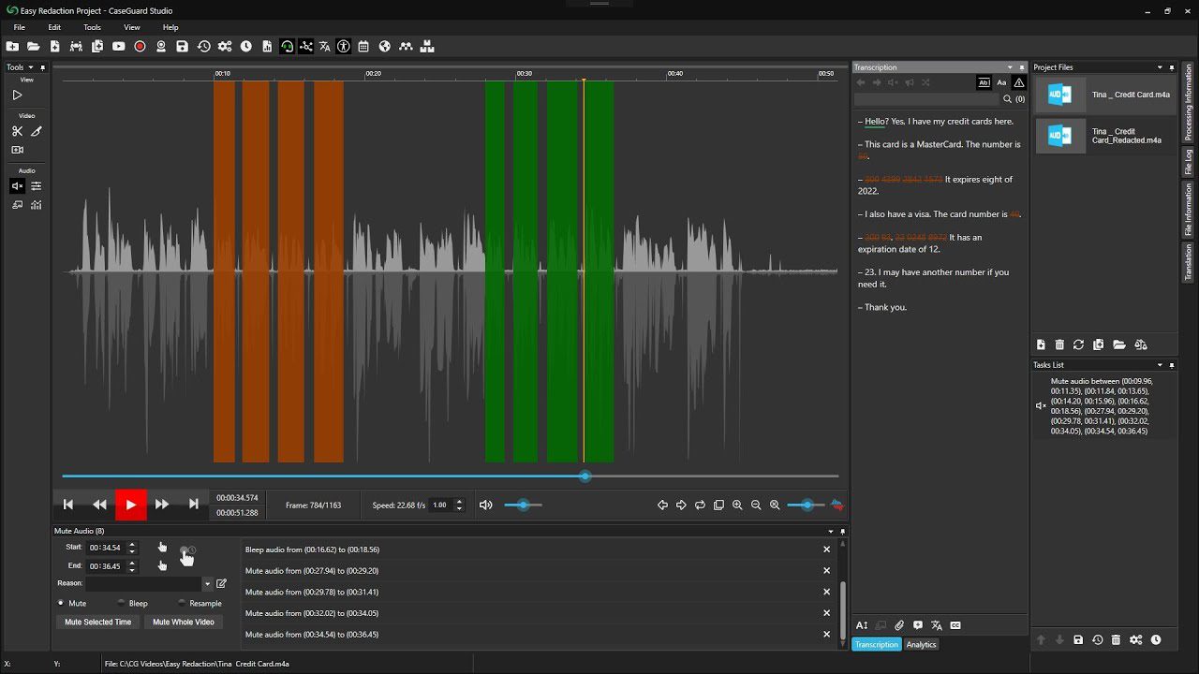This screenshot has height=674, width=1199.
Task: Click the paperclip attachment icon below transcription
Action: pyautogui.click(x=899, y=625)
